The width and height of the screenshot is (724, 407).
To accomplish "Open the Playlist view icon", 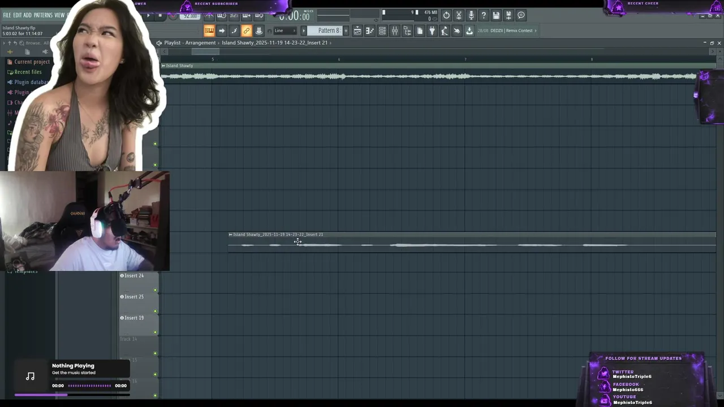I will (x=357, y=31).
